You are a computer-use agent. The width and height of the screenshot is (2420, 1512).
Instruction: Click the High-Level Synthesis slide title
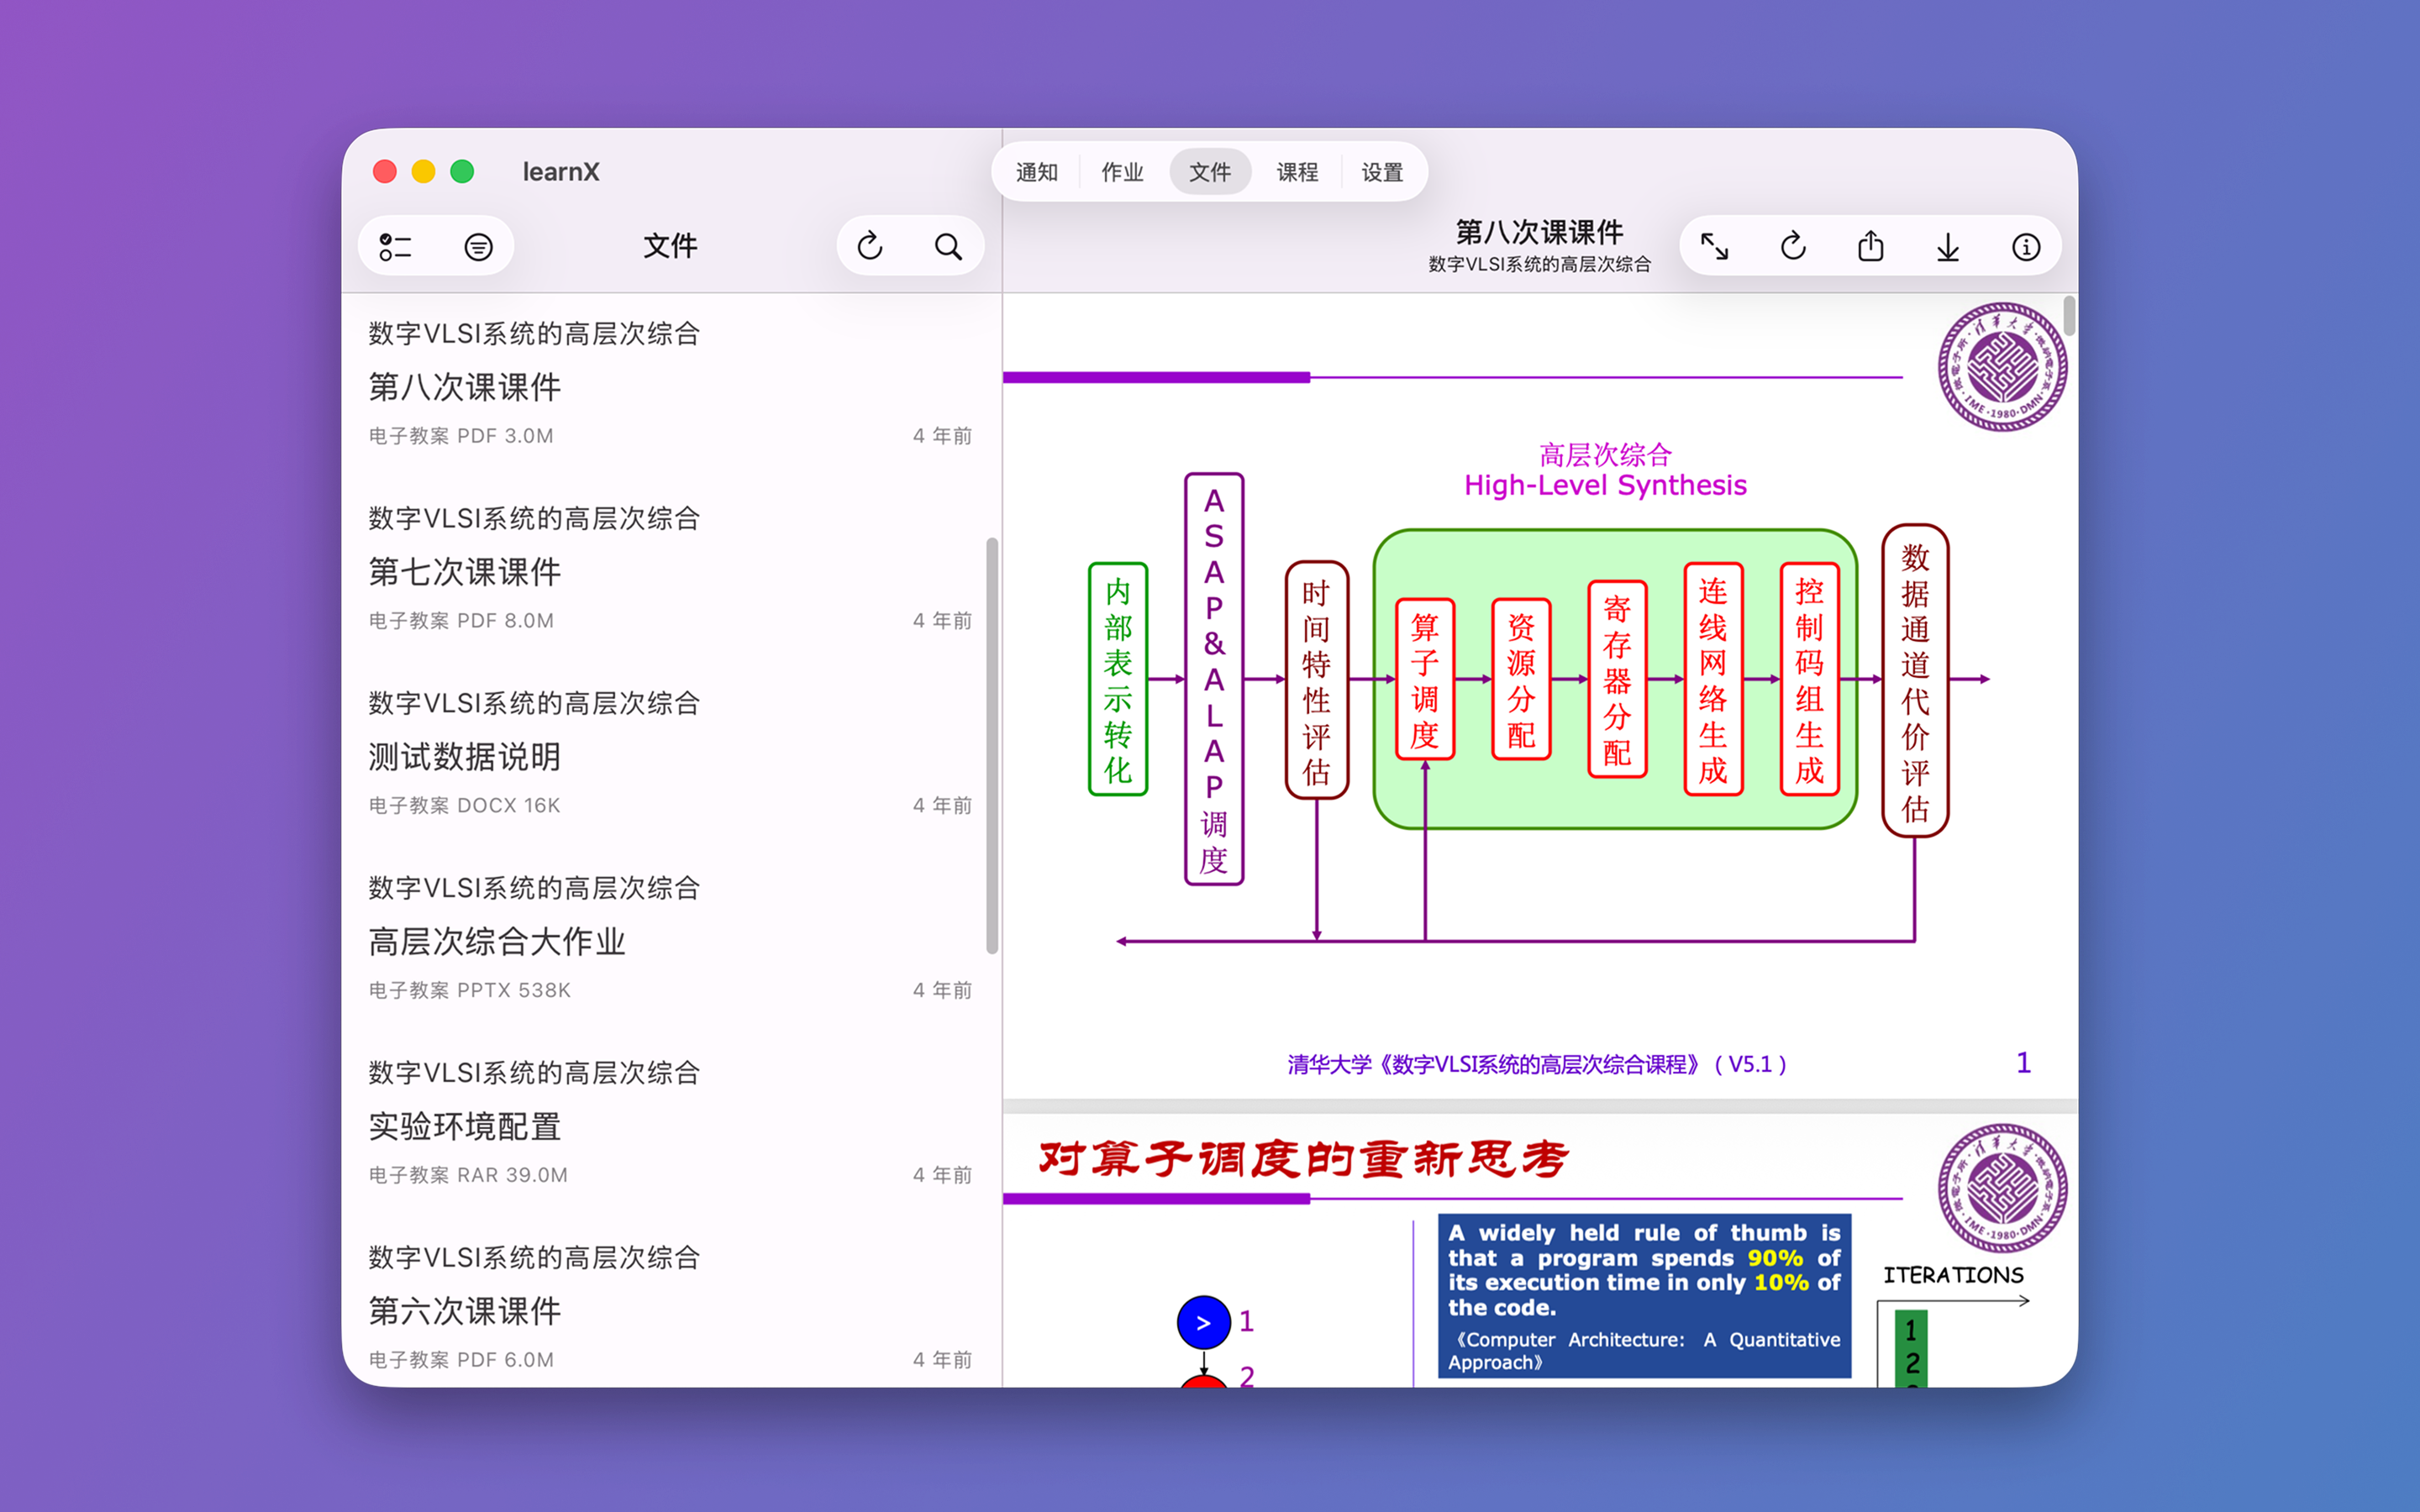coord(1605,486)
